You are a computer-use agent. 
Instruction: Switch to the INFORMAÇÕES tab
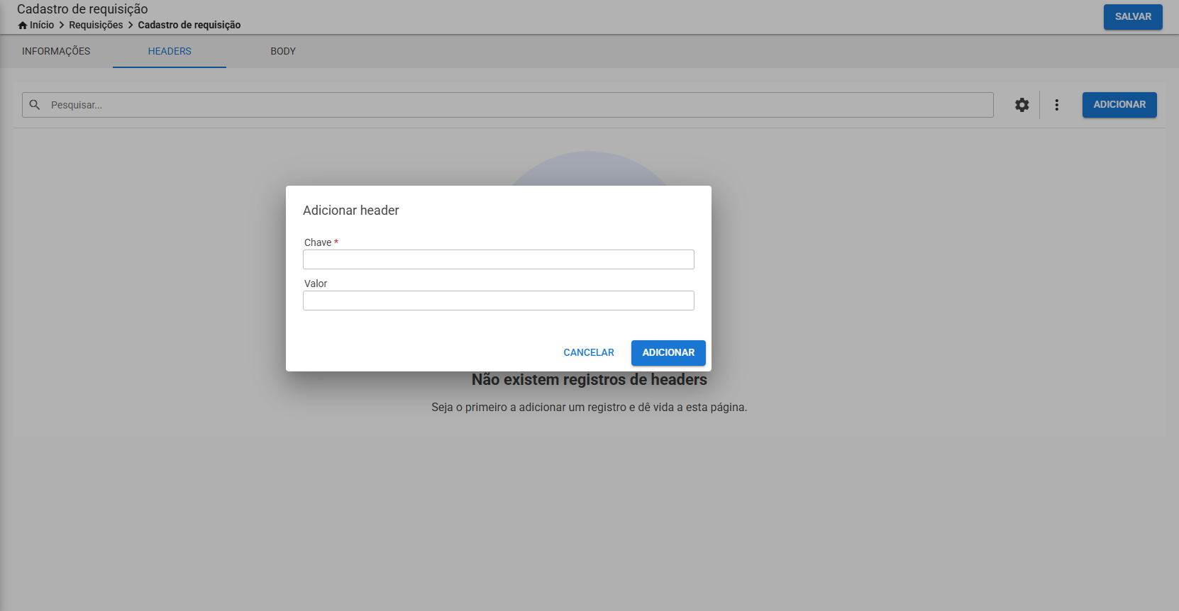[56, 51]
